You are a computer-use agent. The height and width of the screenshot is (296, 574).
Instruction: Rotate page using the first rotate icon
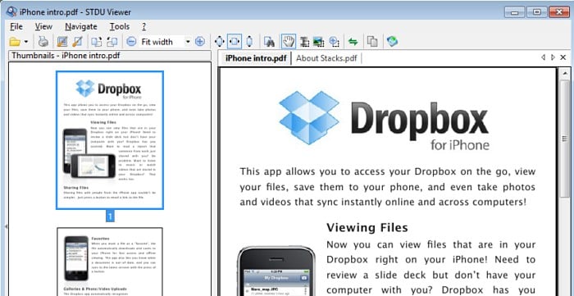click(97, 42)
